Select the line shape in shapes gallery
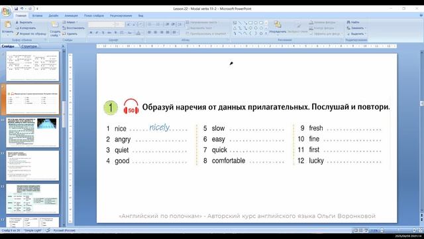This screenshot has height=239, width=424. coord(240,23)
